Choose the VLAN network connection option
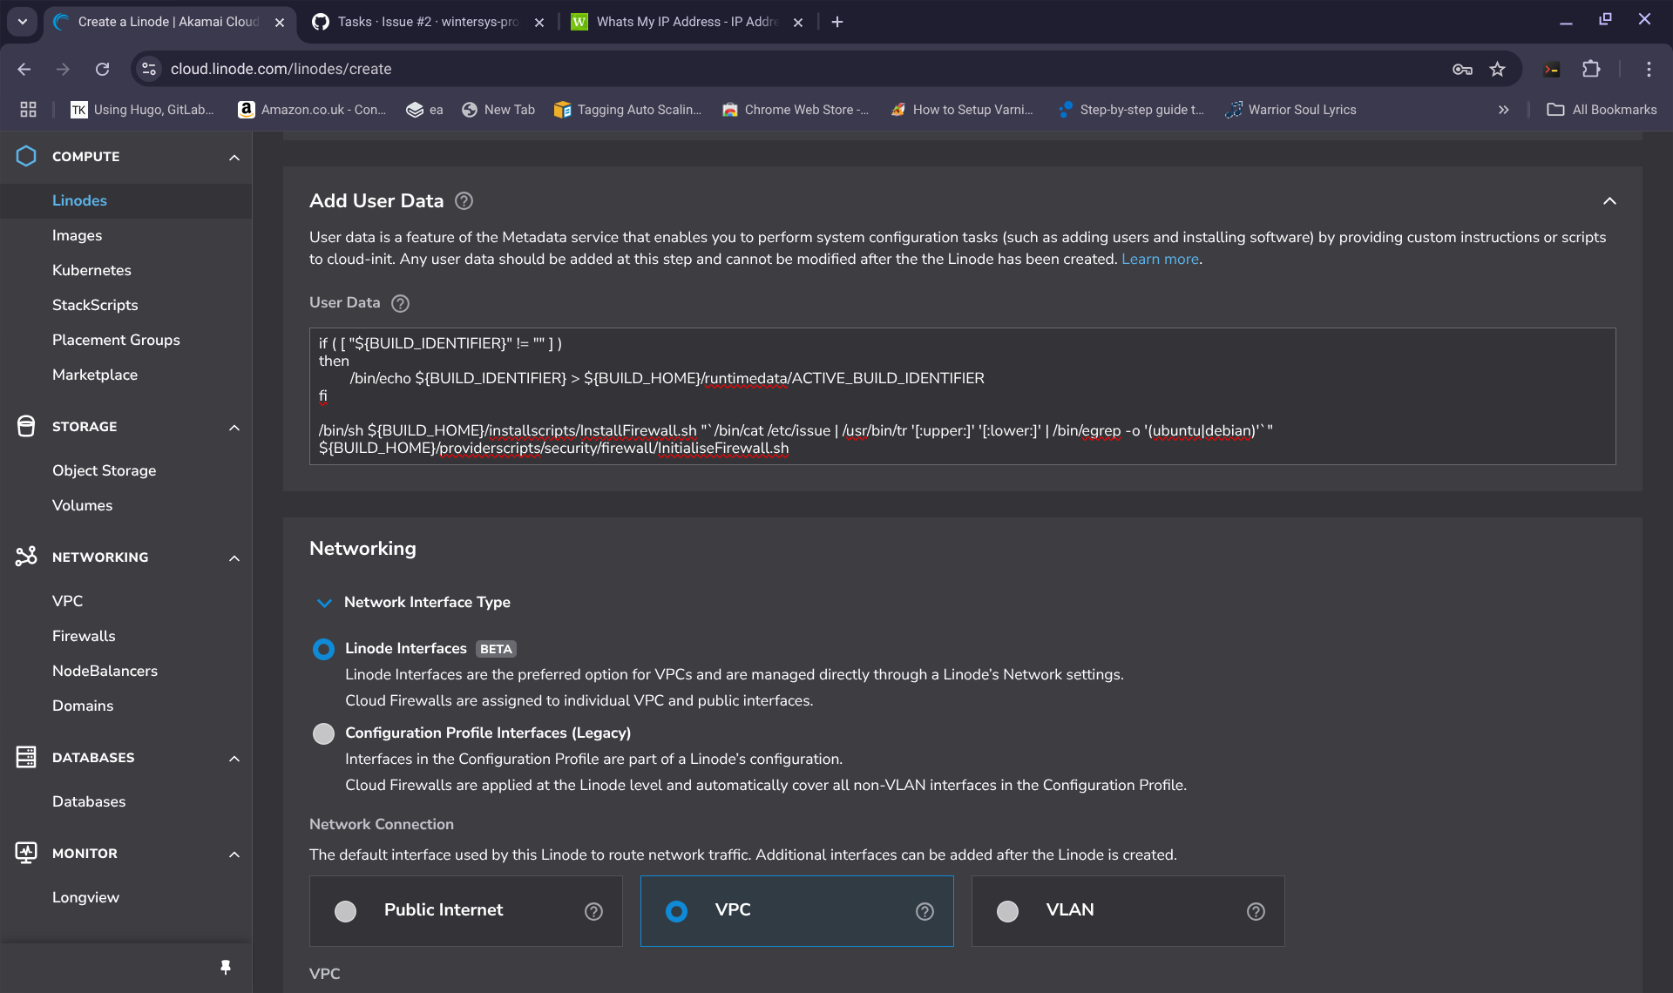Screen dimensions: 1673x993 click(1008, 911)
